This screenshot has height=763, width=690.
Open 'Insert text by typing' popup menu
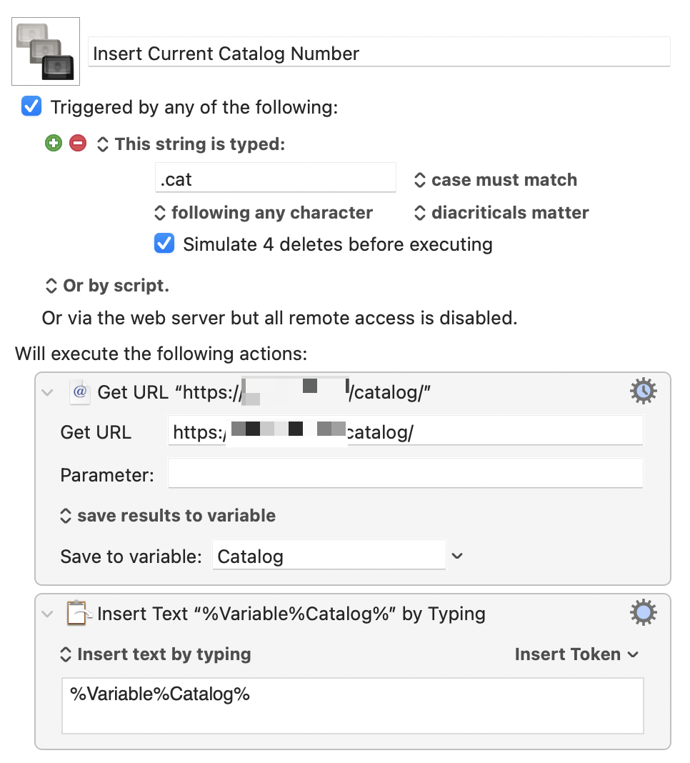(155, 654)
